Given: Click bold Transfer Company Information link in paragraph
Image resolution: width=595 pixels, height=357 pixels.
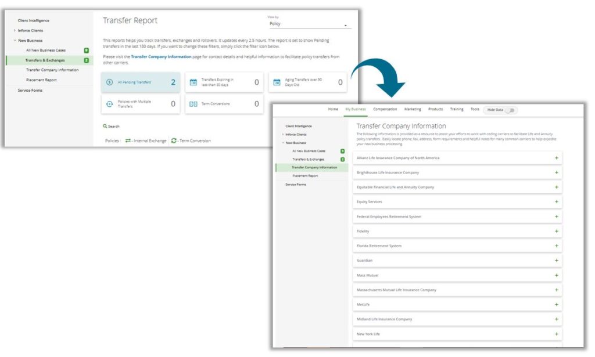Looking at the screenshot, I should click(x=161, y=57).
